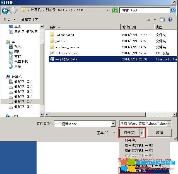The height and width of the screenshot is (174, 178).
Task: Click 计算机 in the address path
Action: coord(36,10)
